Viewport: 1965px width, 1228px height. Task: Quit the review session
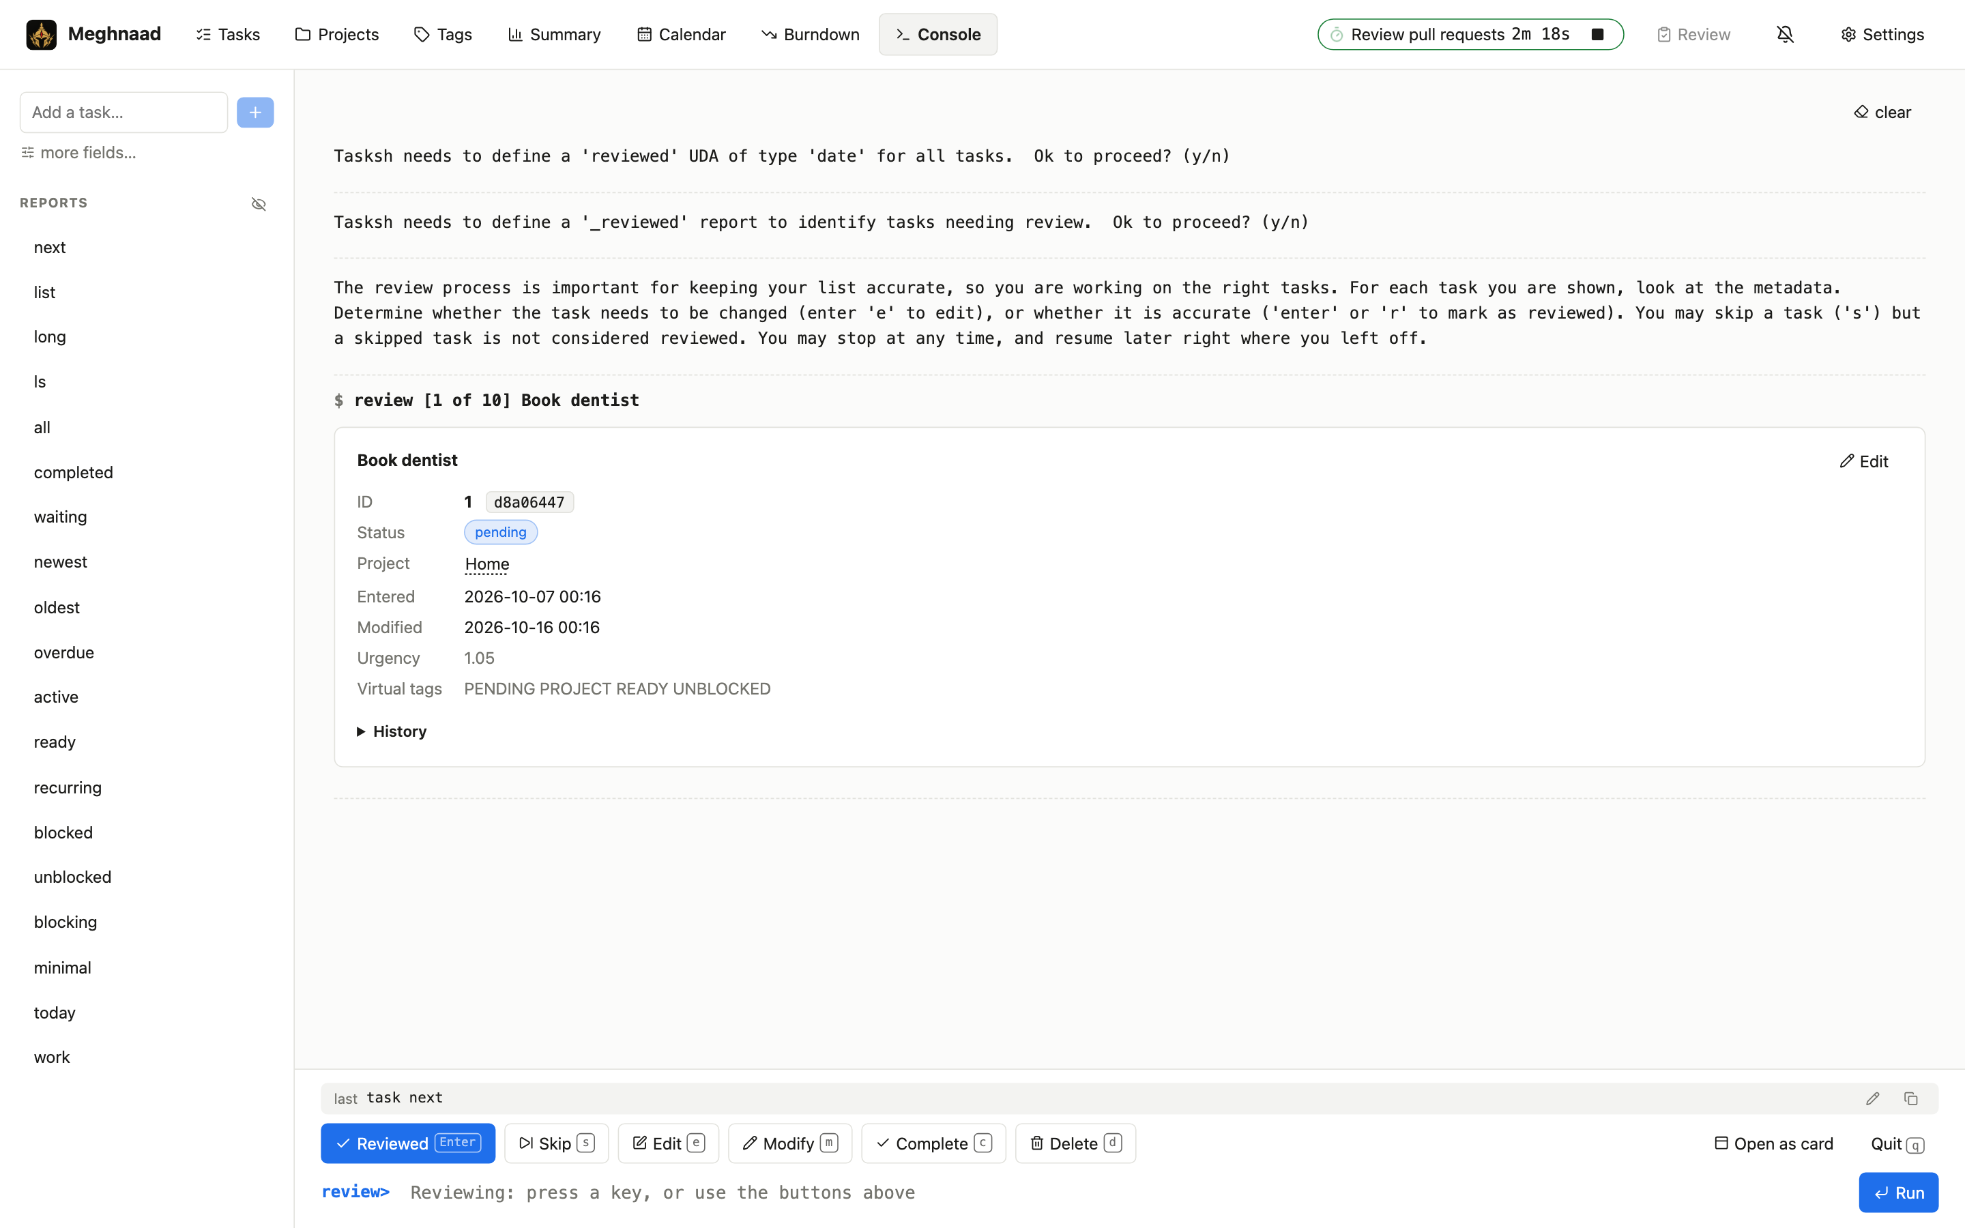tap(1897, 1143)
